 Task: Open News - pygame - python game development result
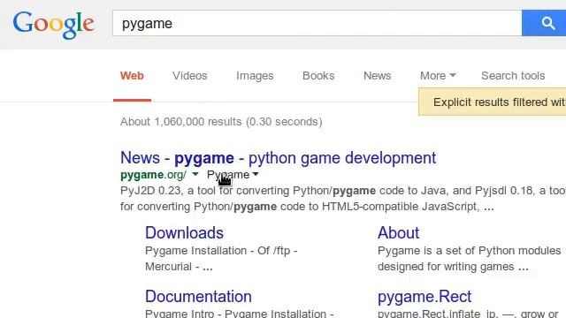click(x=278, y=158)
